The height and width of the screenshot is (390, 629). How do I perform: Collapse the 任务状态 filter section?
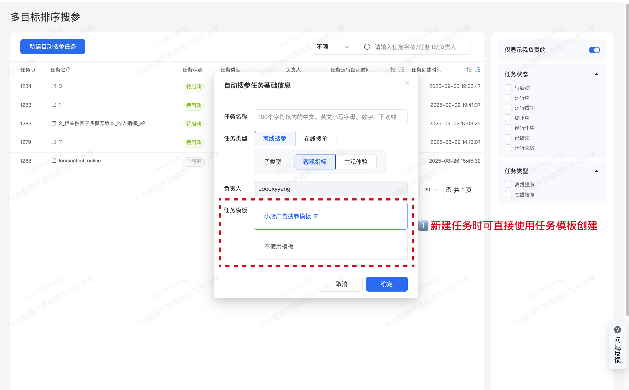[x=596, y=74]
